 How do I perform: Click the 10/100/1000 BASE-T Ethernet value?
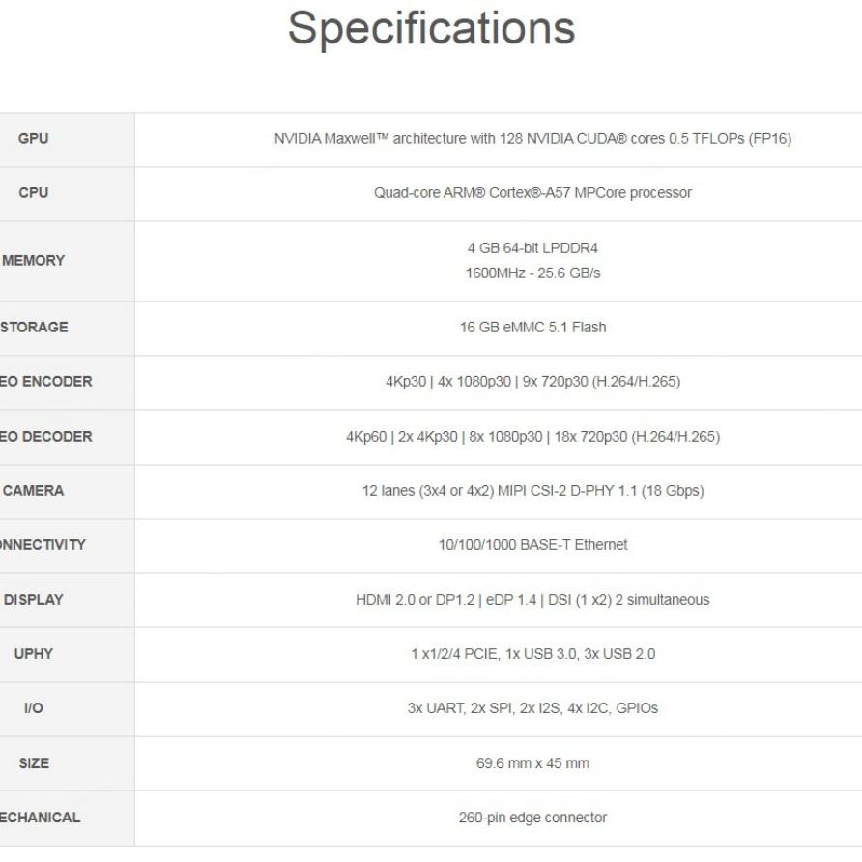point(532,545)
